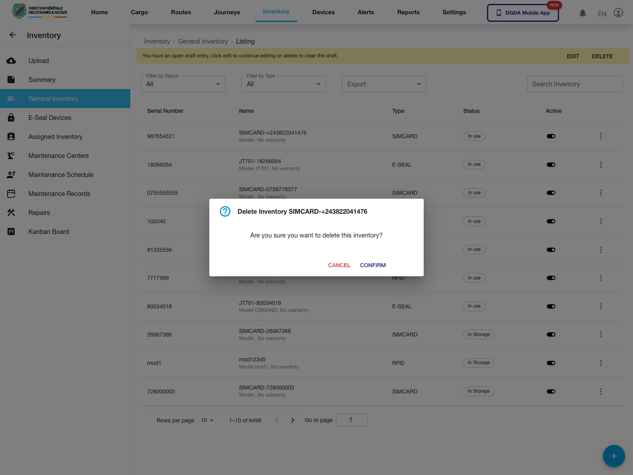Select the Assigned Inventory briefcase icon
Image resolution: width=633 pixels, height=475 pixels.
coord(11,137)
